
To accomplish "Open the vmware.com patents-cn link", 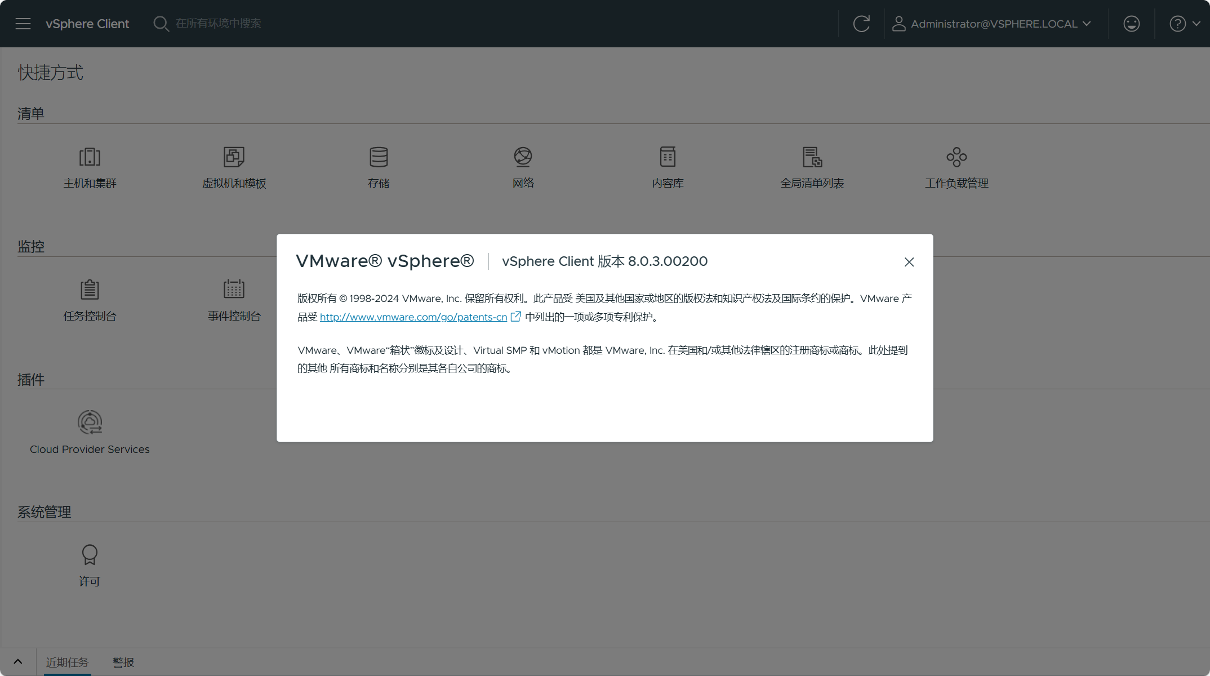I will (x=413, y=317).
